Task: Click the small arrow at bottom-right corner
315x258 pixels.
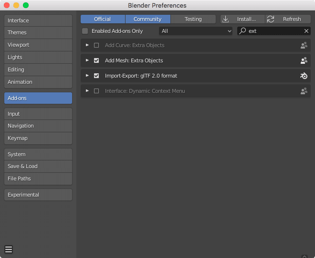Action: pos(304,256)
